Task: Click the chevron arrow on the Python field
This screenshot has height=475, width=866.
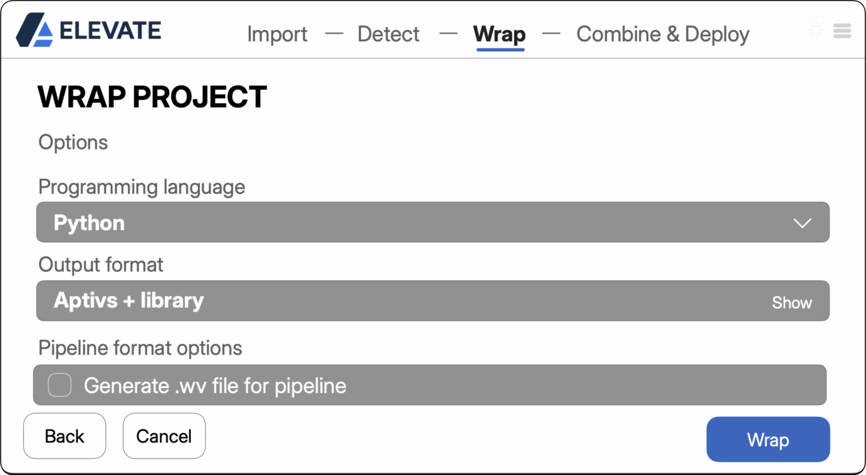Action: (x=802, y=223)
